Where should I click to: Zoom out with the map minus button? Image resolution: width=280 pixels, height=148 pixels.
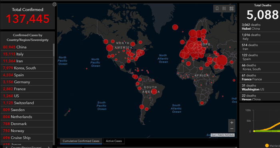[232, 129]
